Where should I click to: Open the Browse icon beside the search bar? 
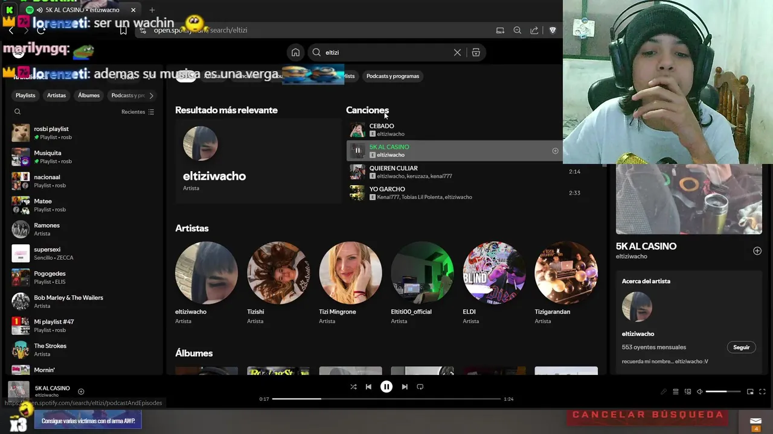(x=476, y=52)
